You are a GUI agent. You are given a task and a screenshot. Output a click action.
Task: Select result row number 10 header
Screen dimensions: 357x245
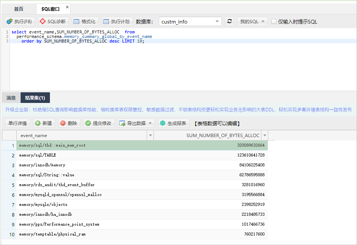(x=10, y=235)
